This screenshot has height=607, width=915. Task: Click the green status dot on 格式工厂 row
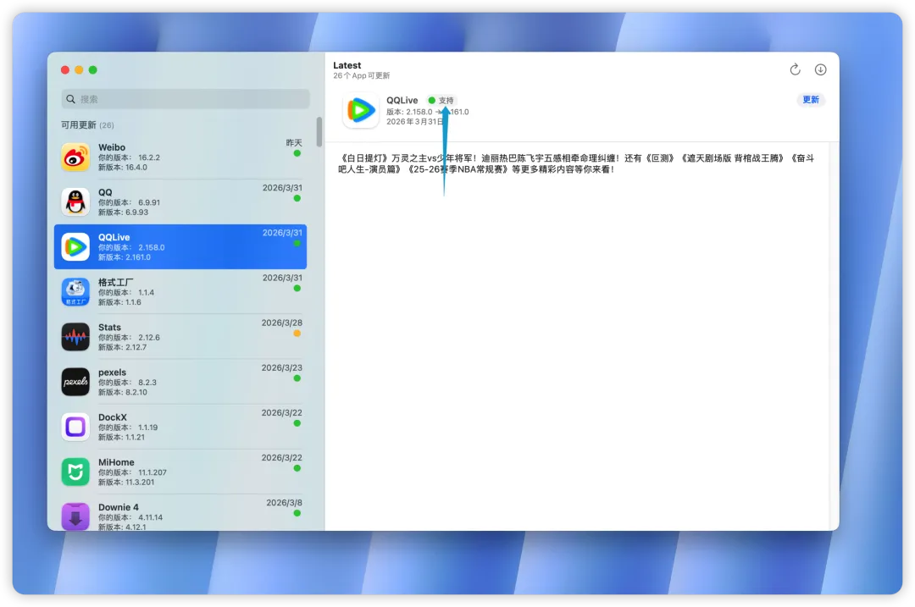click(x=297, y=288)
